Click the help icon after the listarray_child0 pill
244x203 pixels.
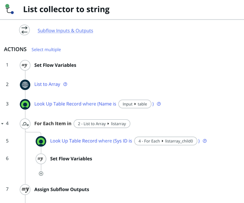click(x=205, y=141)
